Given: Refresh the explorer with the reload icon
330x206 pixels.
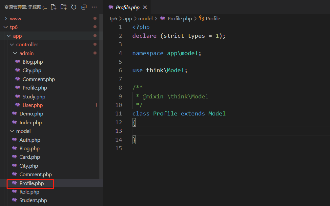Looking at the screenshot, I should 74,7.
